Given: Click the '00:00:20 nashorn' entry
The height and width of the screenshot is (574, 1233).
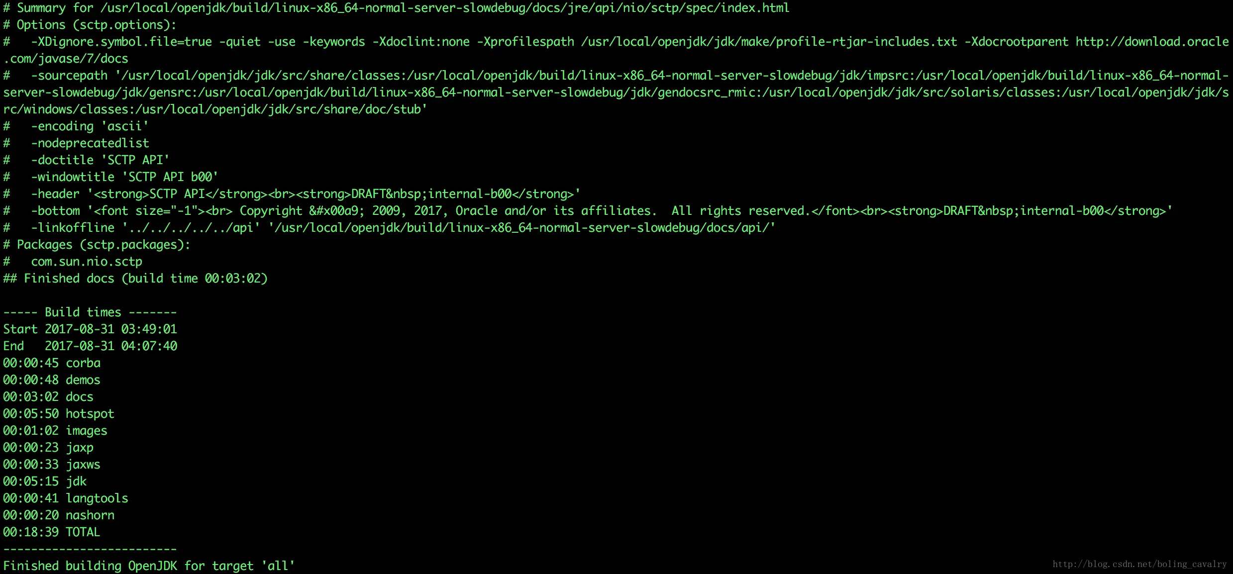Looking at the screenshot, I should (59, 515).
